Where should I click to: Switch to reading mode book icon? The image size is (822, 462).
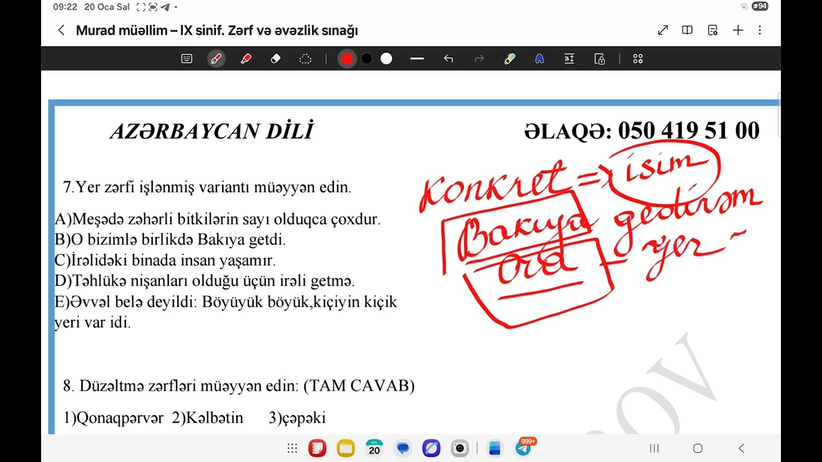click(687, 30)
